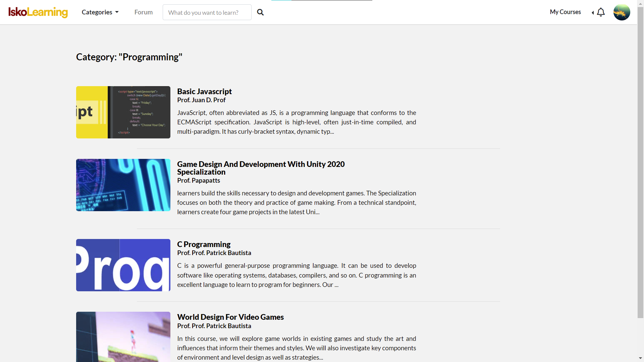The image size is (644, 362).
Task: Focus the 'What do you want to learn?' field
Action: [x=207, y=12]
